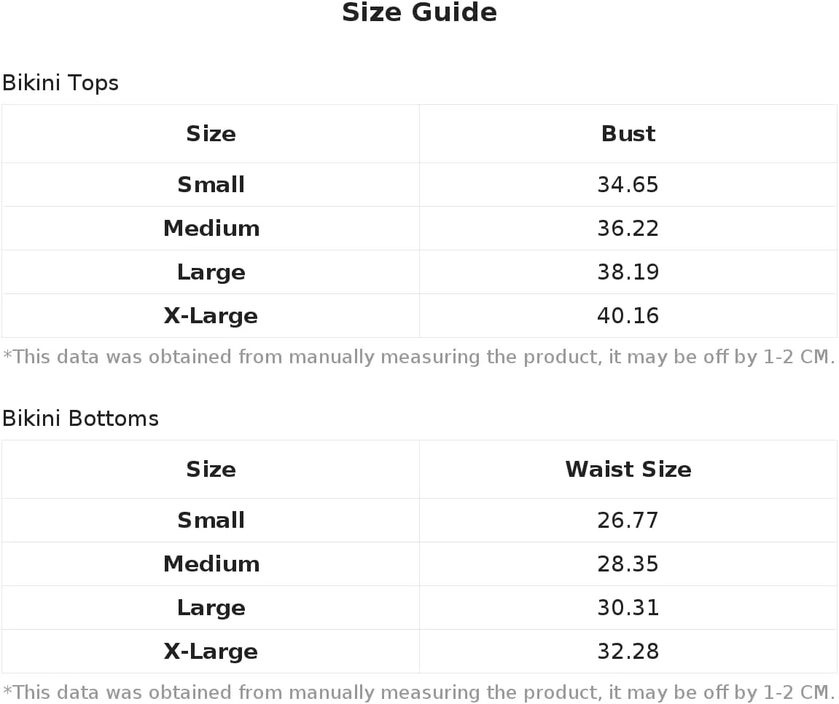Select X-Large in Bikini Tops table
This screenshot has height=704, width=839.
tap(211, 316)
